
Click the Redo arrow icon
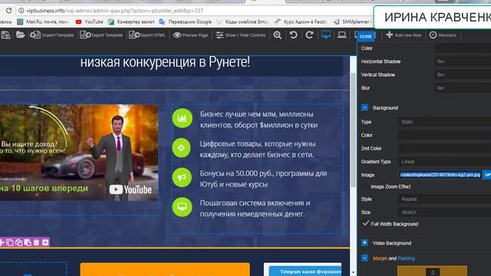pos(309,34)
